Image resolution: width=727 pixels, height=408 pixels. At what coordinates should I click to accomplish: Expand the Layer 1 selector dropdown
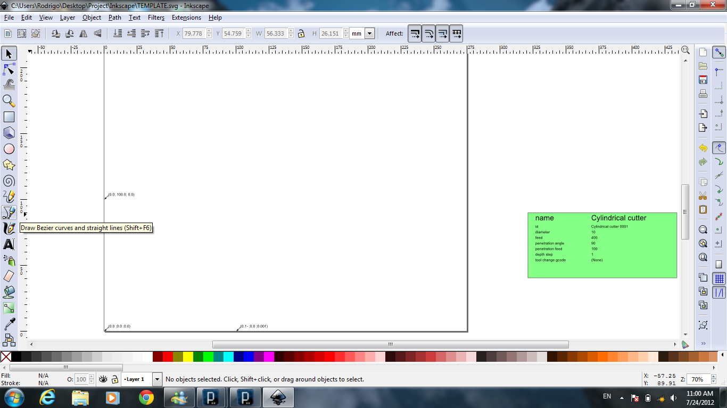tap(157, 379)
